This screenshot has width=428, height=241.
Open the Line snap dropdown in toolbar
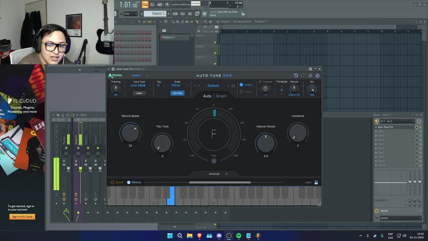pos(130,14)
